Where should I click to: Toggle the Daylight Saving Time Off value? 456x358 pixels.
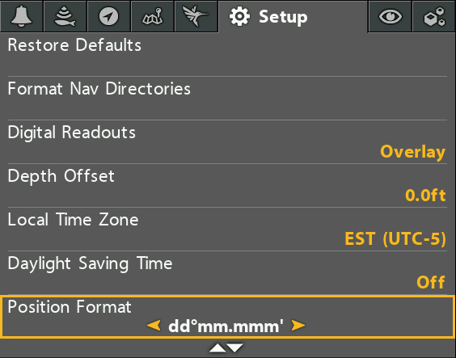click(431, 282)
